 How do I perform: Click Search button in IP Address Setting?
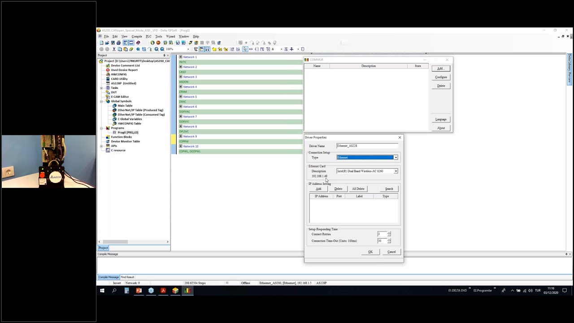point(389,189)
